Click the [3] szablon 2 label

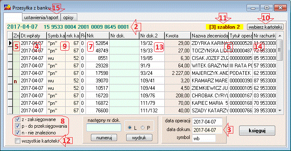[x=225, y=27]
